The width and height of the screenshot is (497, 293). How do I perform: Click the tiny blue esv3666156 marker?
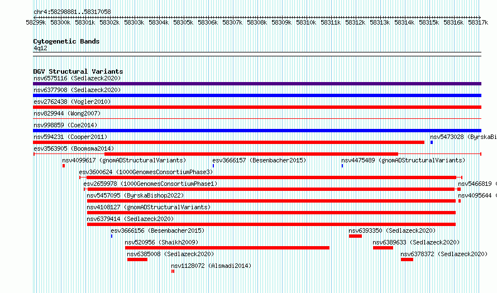112,236
